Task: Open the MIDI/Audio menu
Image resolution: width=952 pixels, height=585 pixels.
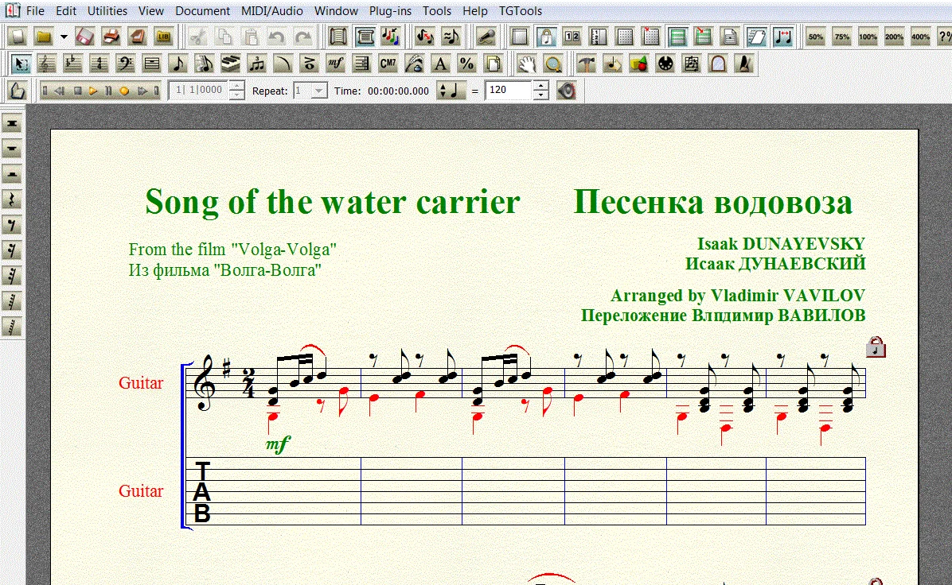Action: pos(272,11)
